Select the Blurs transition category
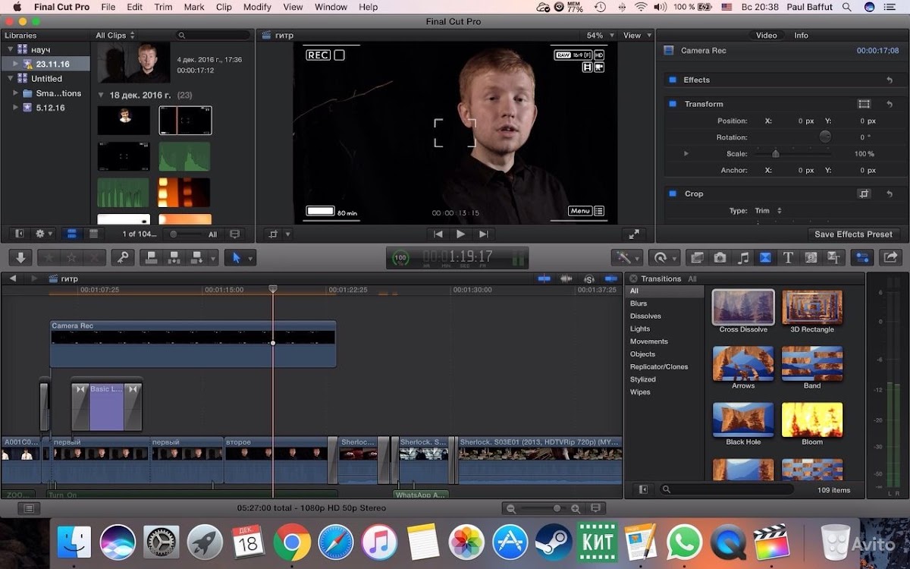This screenshot has width=910, height=569. (x=639, y=303)
